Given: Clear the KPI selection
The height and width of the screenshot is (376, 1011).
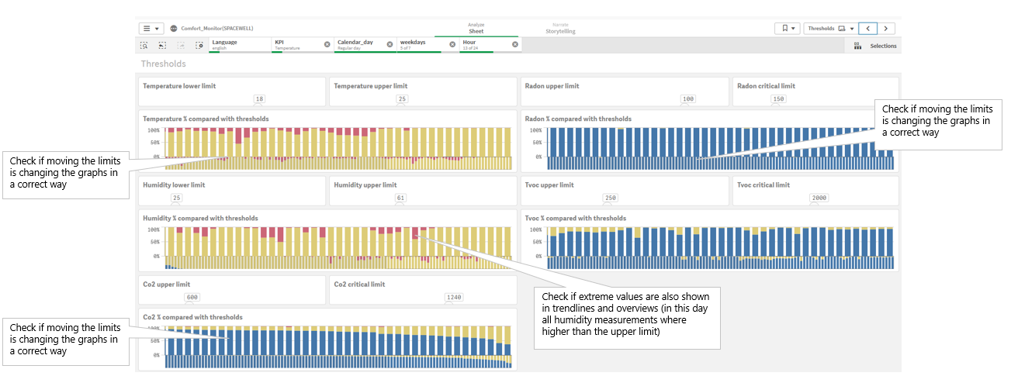Looking at the screenshot, I should (327, 44).
